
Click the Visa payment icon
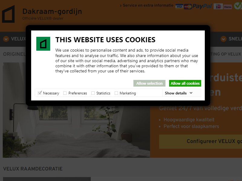point(179,6)
